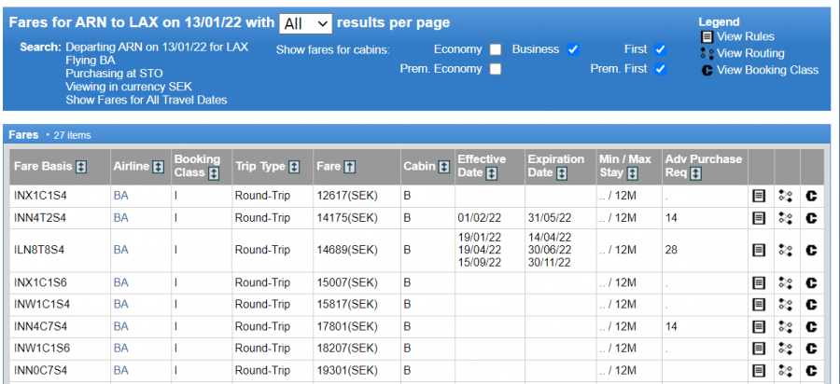The width and height of the screenshot is (840, 384).
Task: Sort by Cabin column icon
Action: pos(443,167)
